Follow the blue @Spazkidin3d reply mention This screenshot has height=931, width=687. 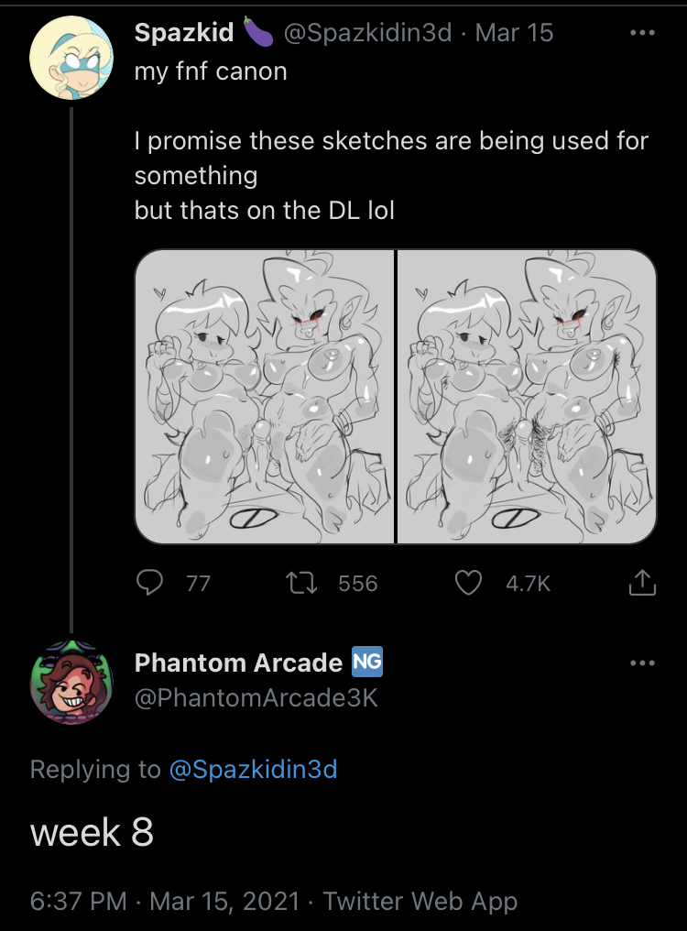pos(254,770)
